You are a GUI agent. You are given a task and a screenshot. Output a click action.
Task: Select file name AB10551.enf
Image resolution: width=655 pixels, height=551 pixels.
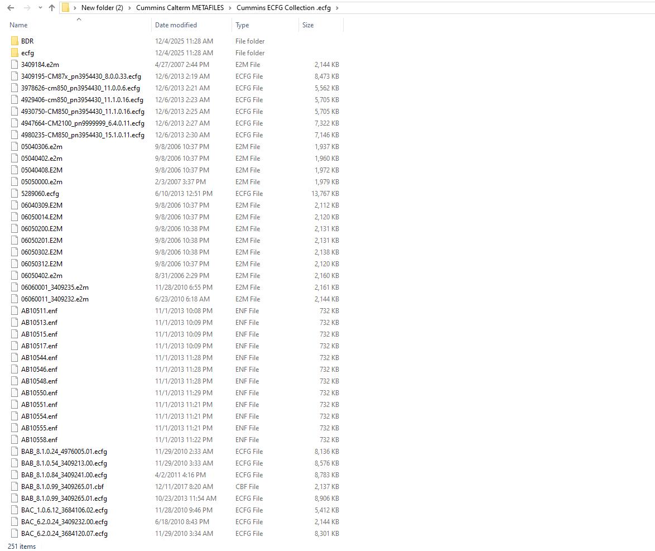[x=39, y=404]
